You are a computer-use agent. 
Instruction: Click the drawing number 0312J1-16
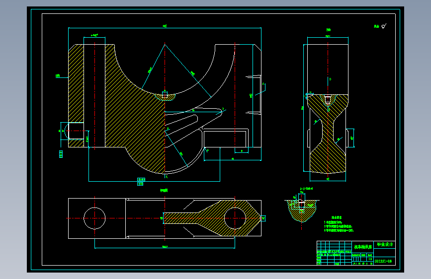[x=383, y=261]
